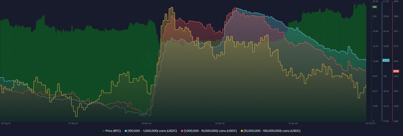
Task: Click the red legend color square
Action: 182,131
